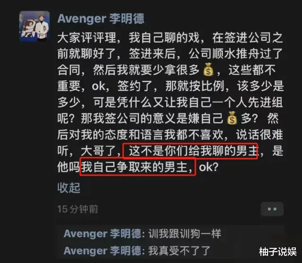Open the two-dot like and comment button
The image size is (302, 263).
pos(272,209)
